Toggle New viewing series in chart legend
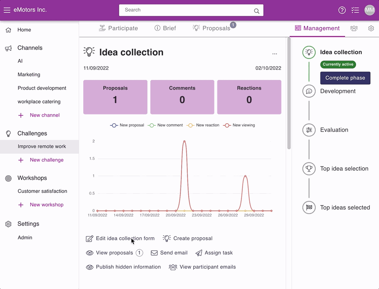Screen dimensions: 379x289 click(x=239, y=125)
